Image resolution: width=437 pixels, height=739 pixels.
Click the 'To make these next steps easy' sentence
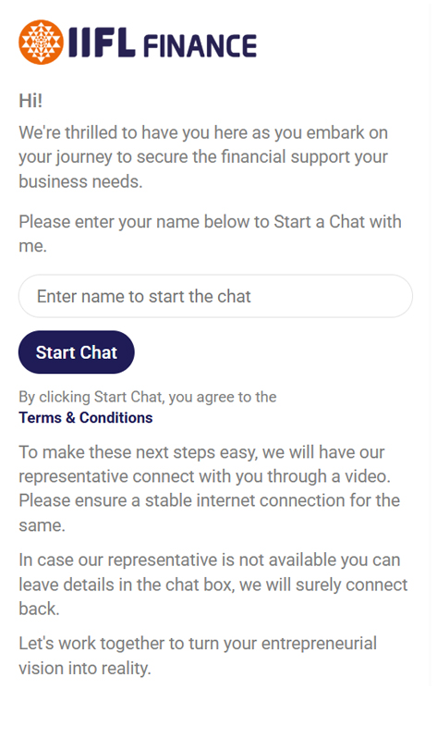click(x=201, y=452)
